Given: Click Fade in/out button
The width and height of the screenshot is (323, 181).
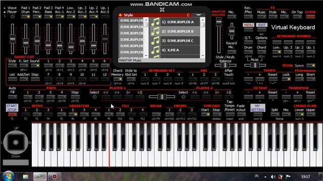Looking at the screenshot, I should 241,114.
